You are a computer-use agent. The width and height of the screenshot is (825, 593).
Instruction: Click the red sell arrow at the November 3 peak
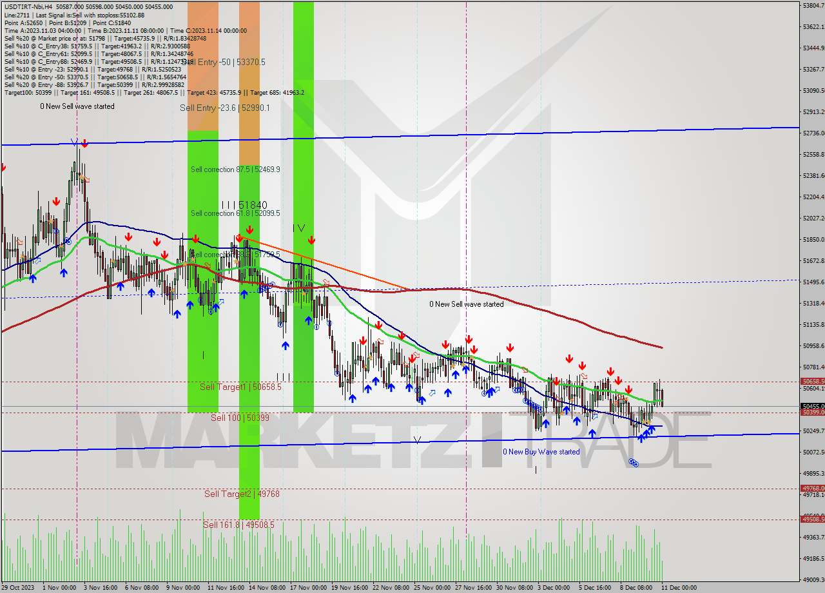(x=84, y=144)
